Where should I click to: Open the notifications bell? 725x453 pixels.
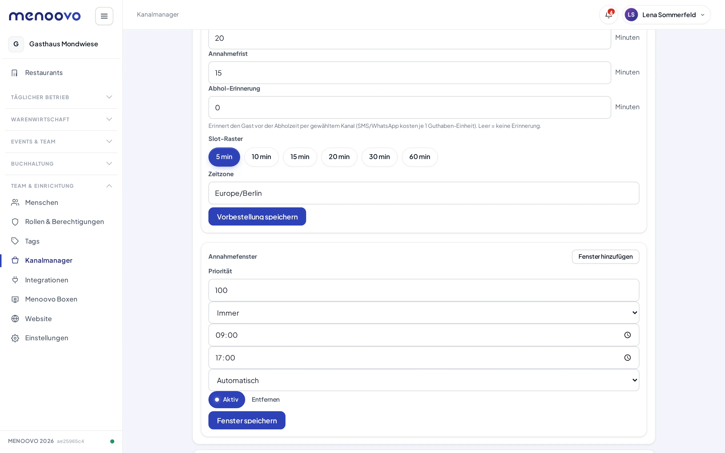608,15
